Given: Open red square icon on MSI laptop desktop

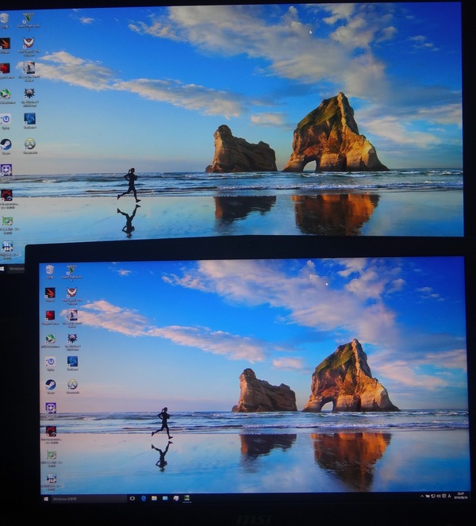Looking at the screenshot, I should tap(50, 316).
